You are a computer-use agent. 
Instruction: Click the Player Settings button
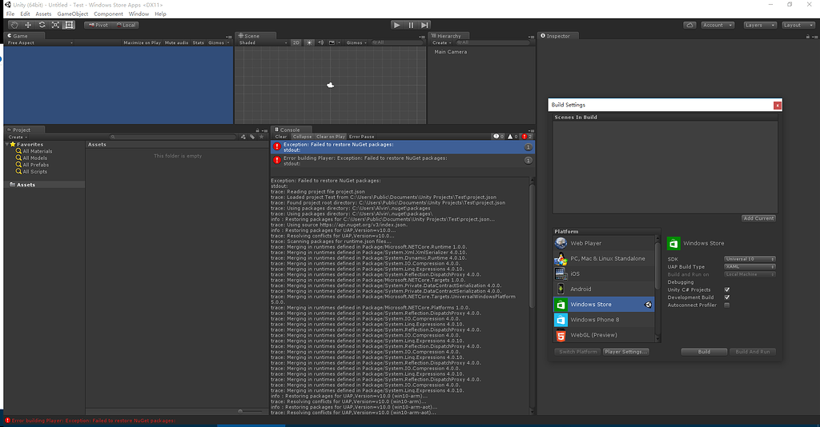[626, 352]
